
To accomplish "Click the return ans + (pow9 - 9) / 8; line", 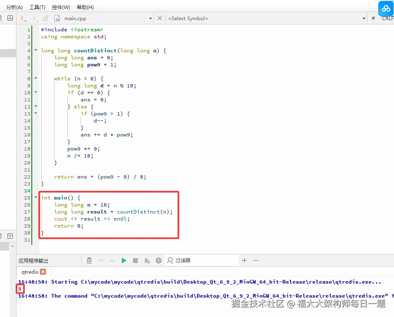I will click(100, 177).
